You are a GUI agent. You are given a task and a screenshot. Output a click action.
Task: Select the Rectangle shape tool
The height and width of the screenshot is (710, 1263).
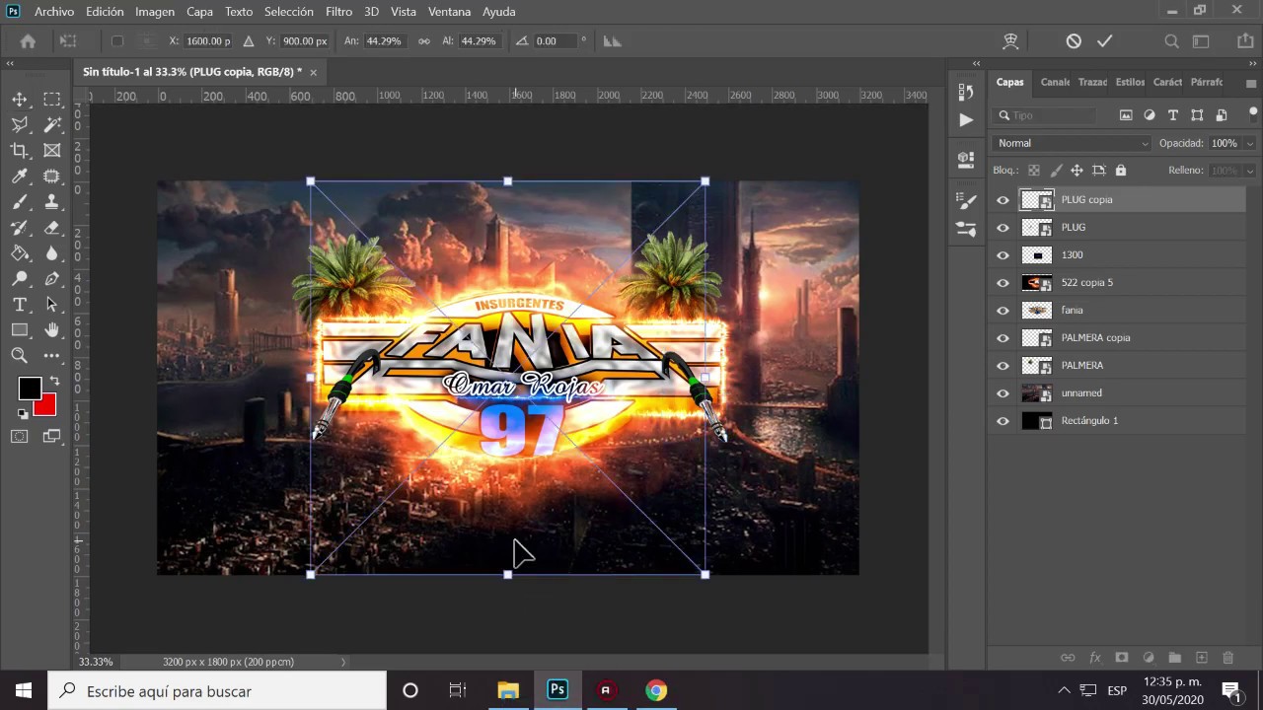[20, 330]
